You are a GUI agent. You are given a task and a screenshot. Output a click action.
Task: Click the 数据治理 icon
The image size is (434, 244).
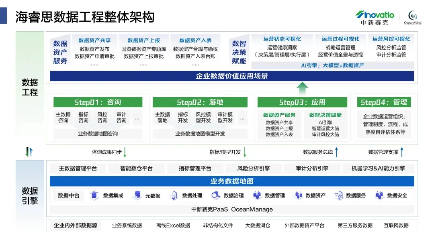[215, 195]
